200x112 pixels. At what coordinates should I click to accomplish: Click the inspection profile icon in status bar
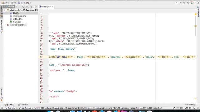click(x=198, y=108)
